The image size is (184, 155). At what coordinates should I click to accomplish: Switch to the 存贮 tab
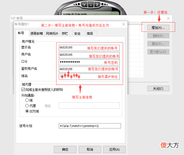[x=66, y=34]
